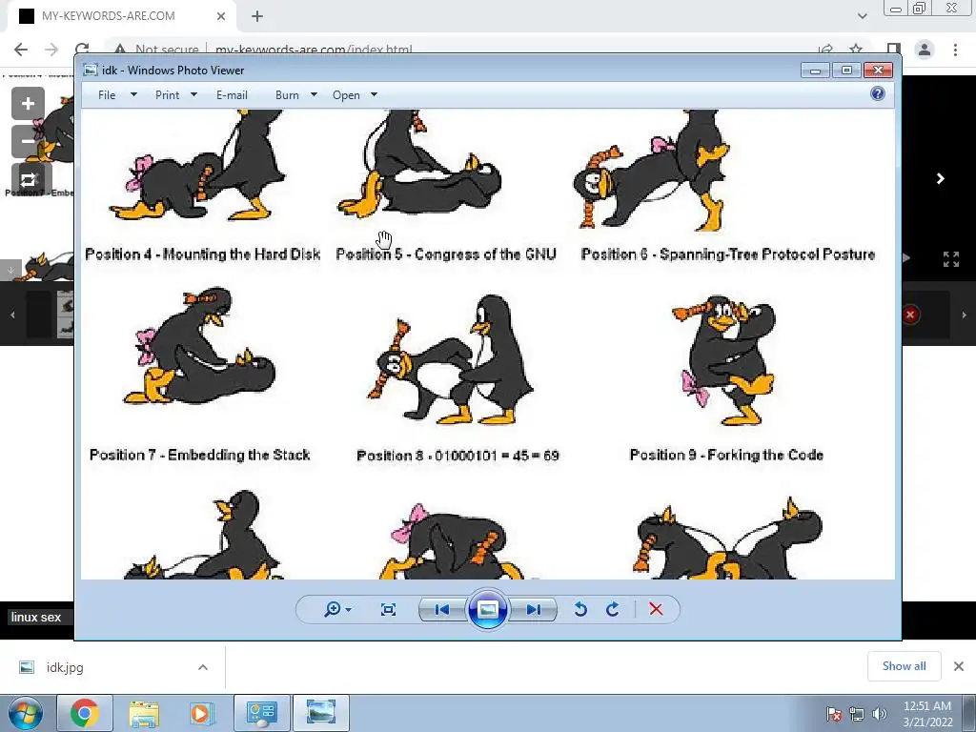The width and height of the screenshot is (976, 732).
Task: Open the Burn menu
Action: pyautogui.click(x=287, y=95)
